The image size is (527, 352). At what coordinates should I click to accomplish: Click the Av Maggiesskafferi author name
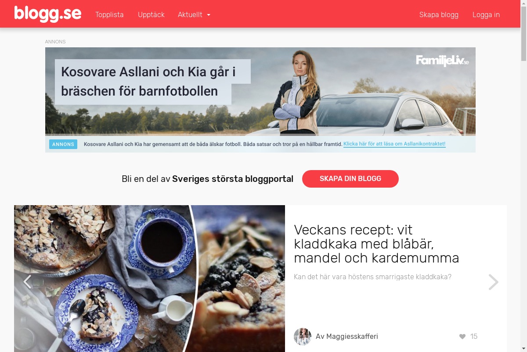click(x=347, y=337)
